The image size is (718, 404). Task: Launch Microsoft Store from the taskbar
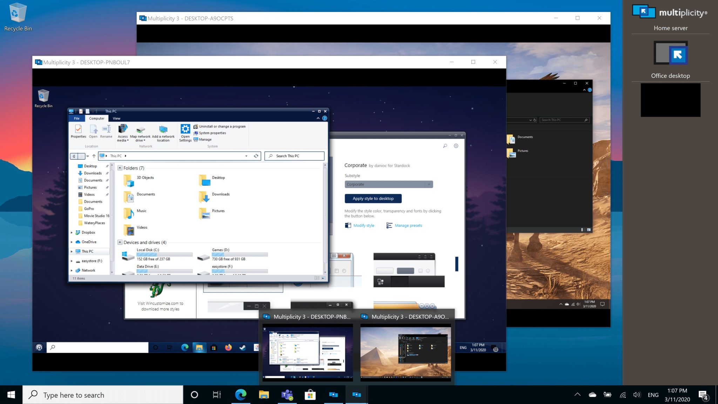pos(310,395)
